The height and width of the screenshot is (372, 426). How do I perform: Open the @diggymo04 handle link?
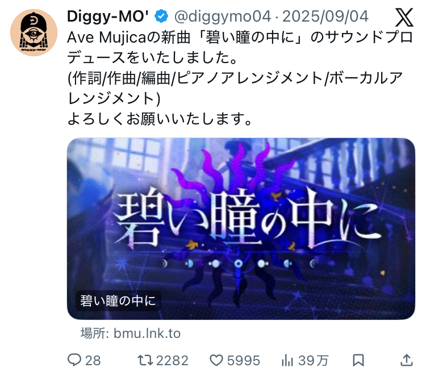[223, 16]
